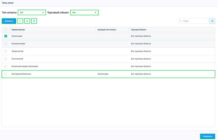218x140 pixels.
Task: Select the Кастомный Наличные checkbox
Action: click(6, 74)
